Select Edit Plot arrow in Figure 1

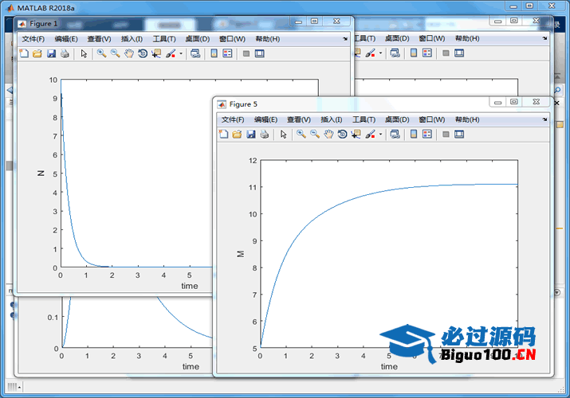click(x=84, y=53)
